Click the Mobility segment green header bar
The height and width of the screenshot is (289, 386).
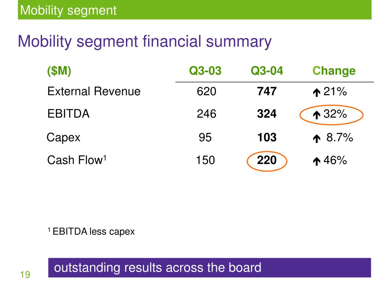pyautogui.click(x=195, y=10)
